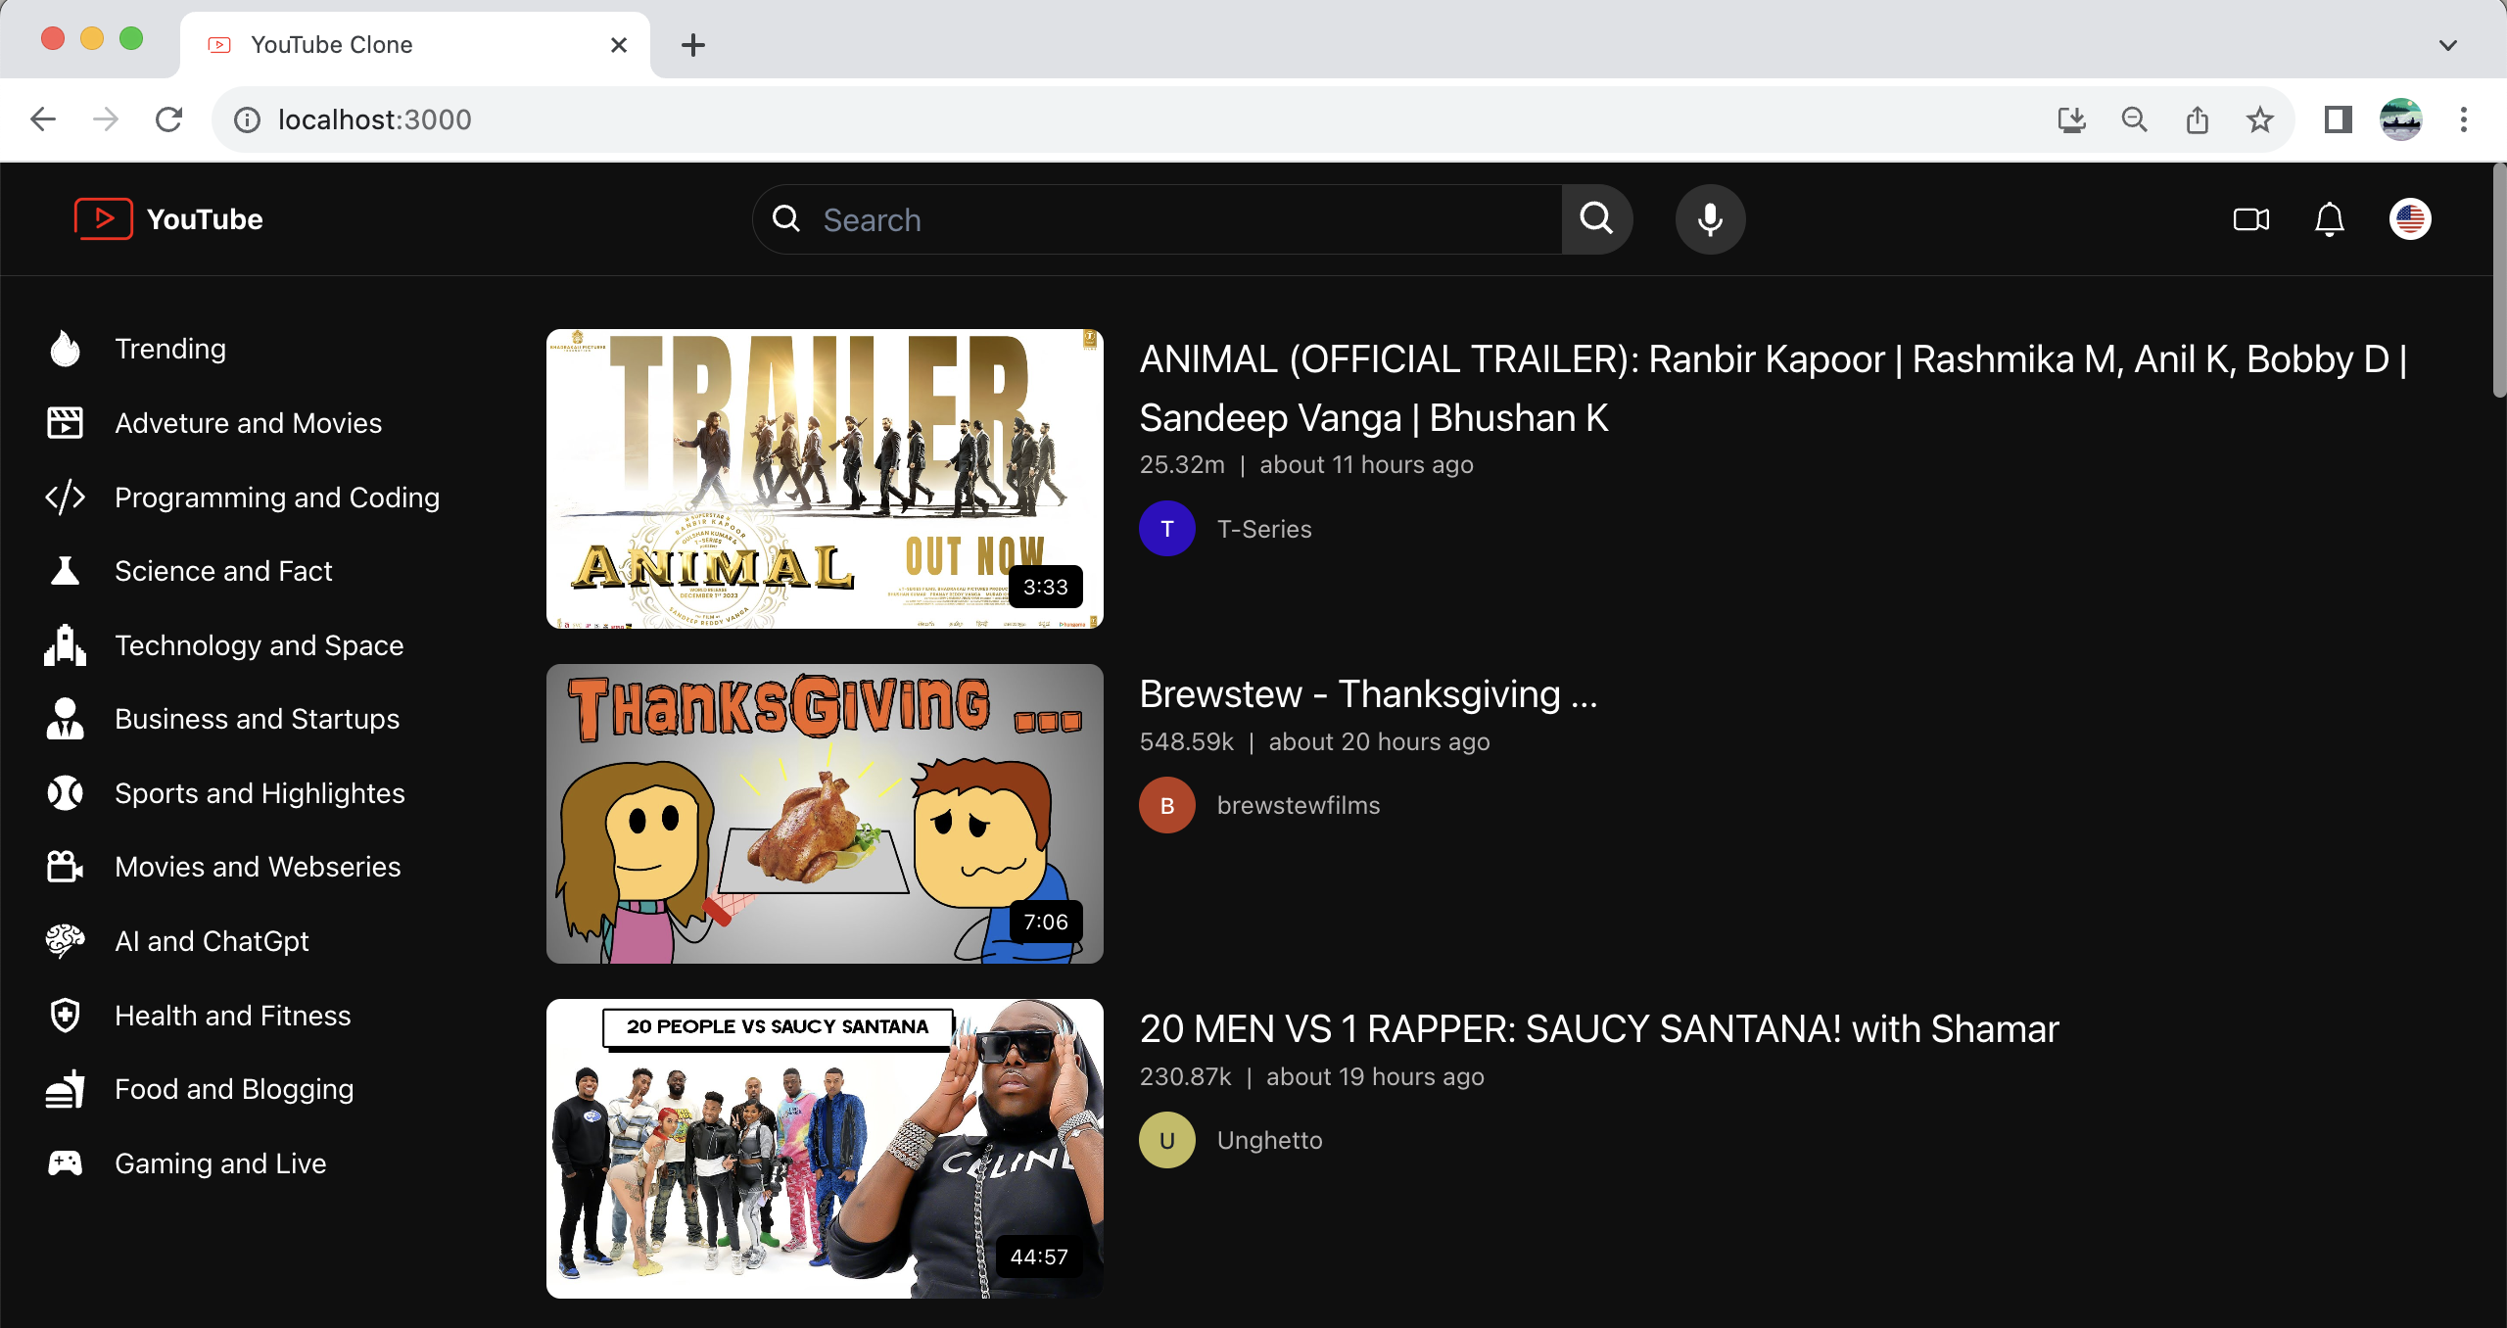The width and height of the screenshot is (2507, 1328).
Task: Click the Unghetto channel avatar
Action: pos(1167,1140)
